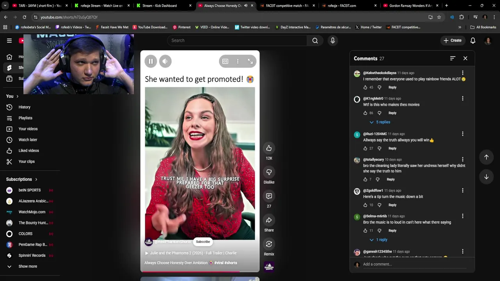Open beIN SPORTS subscription
Screen dimensions: 500x281
[30, 190]
